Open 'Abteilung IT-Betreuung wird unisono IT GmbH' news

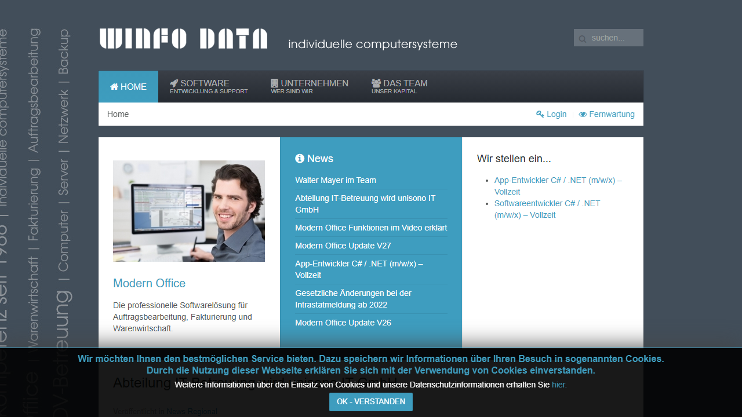(x=365, y=204)
